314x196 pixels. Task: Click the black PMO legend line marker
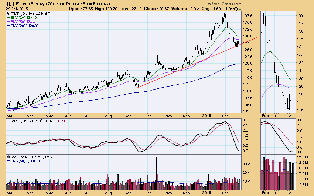[8, 121]
